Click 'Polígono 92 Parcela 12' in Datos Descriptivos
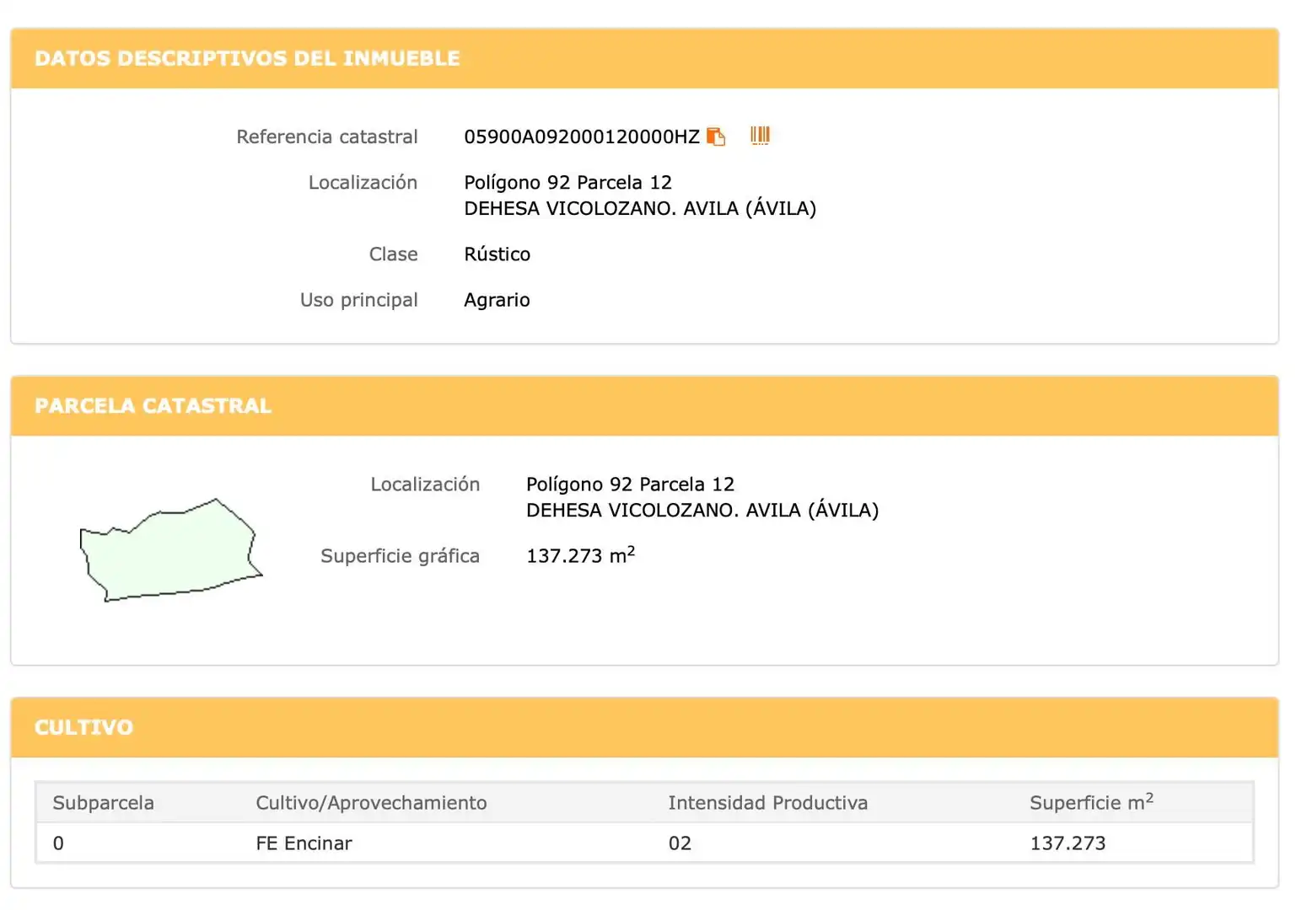1307x910 pixels. [x=567, y=183]
